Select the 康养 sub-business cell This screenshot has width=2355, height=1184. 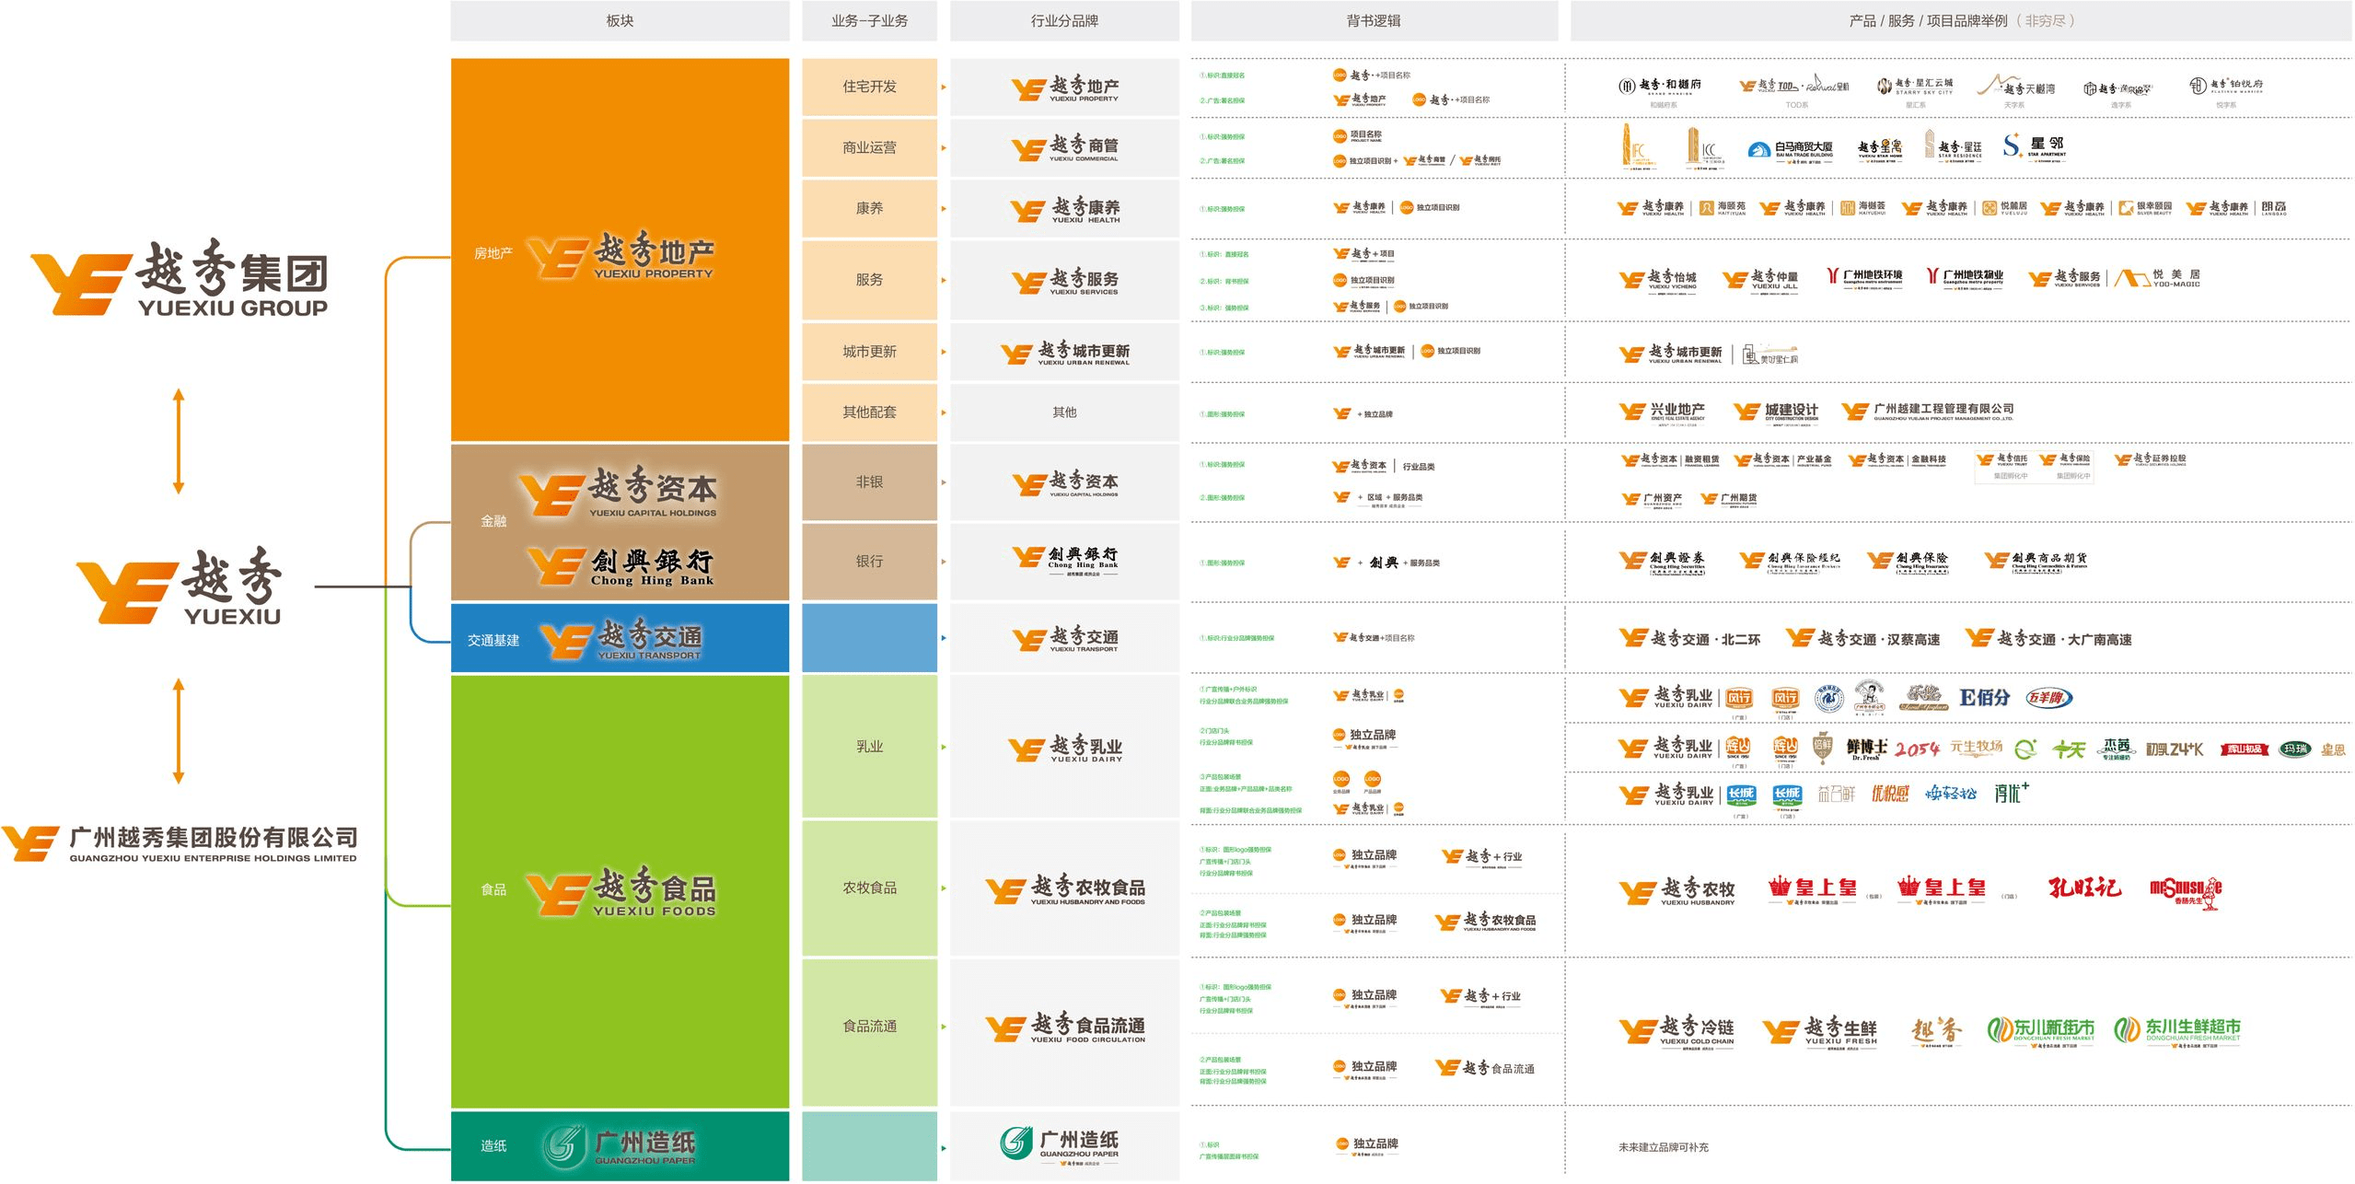[869, 208]
